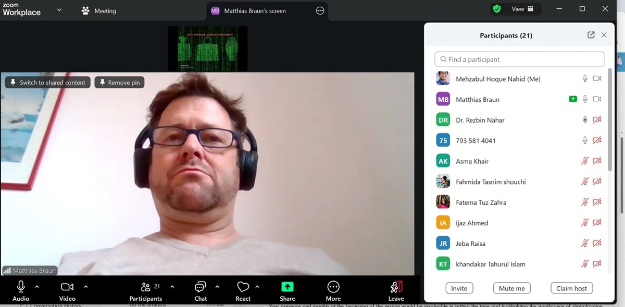The width and height of the screenshot is (625, 307).
Task: Click the Leave meeting icon
Action: (396, 287)
